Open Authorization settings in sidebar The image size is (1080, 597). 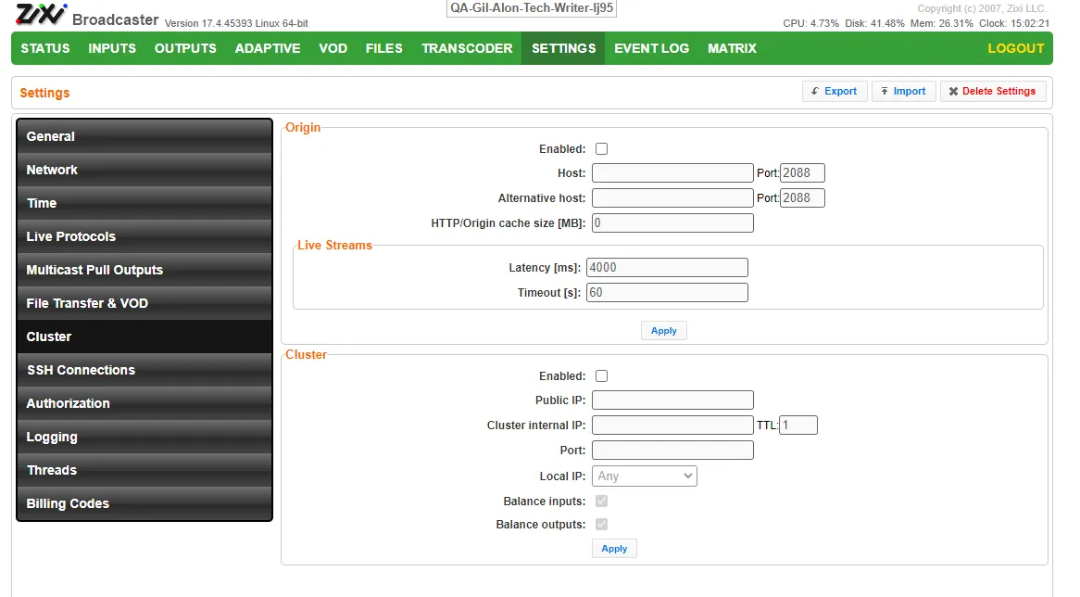(144, 403)
